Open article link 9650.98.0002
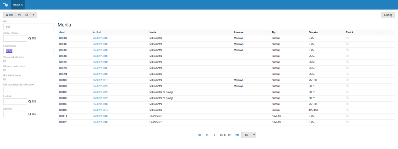 pyautogui.click(x=100, y=104)
